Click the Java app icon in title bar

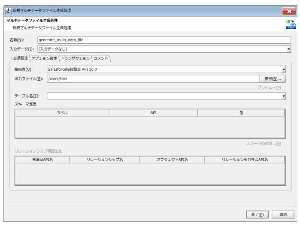8,11
